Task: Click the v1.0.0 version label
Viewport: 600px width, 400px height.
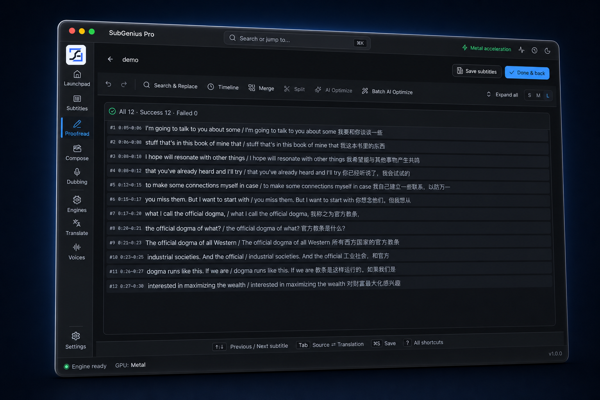Action: click(x=555, y=354)
